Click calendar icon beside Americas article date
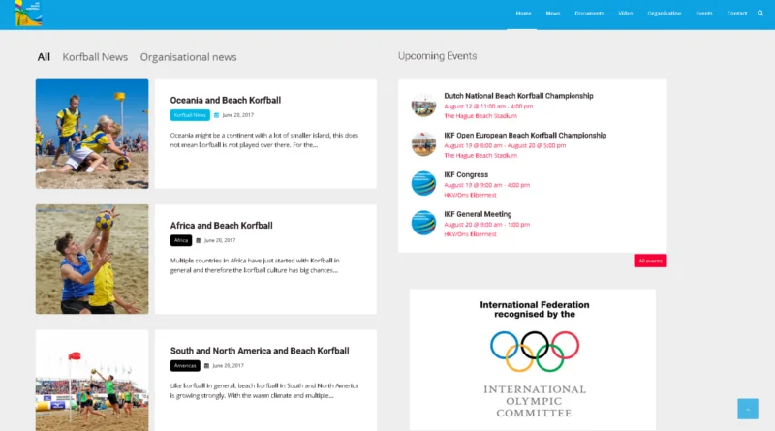 click(206, 366)
